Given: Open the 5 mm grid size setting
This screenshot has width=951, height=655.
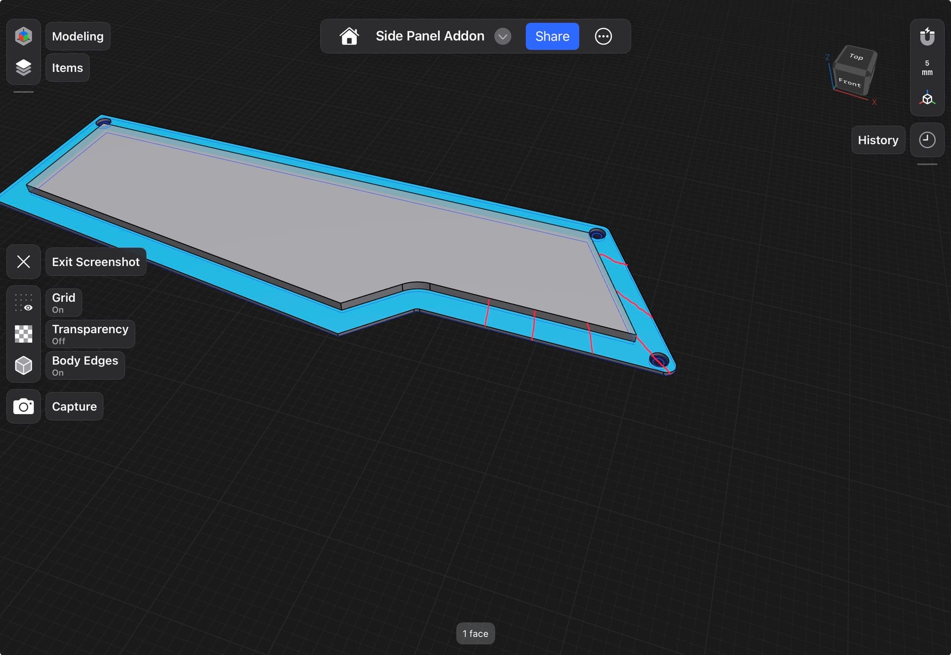Looking at the screenshot, I should (x=927, y=67).
